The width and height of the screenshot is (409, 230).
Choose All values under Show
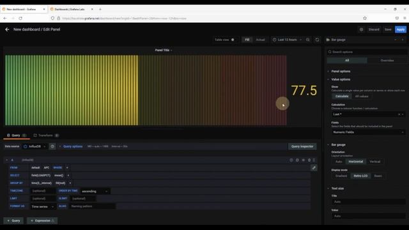[362, 96]
